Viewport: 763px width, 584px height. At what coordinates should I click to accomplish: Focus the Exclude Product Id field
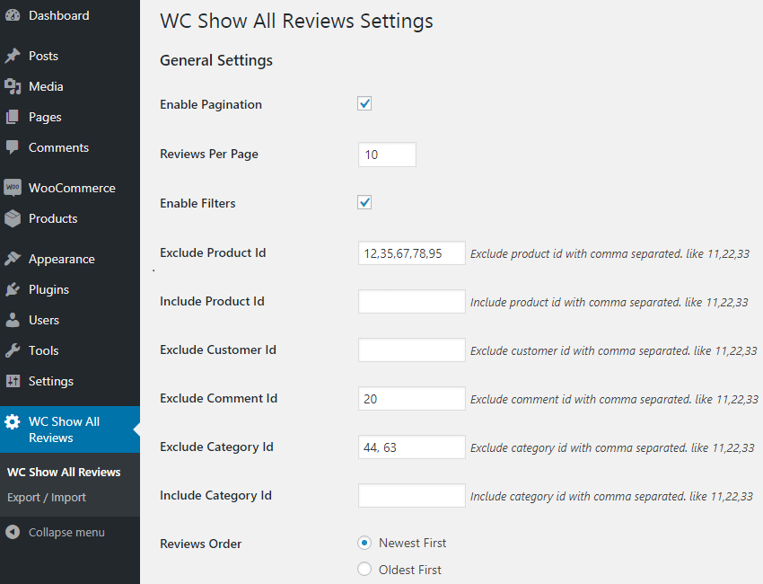click(x=412, y=252)
